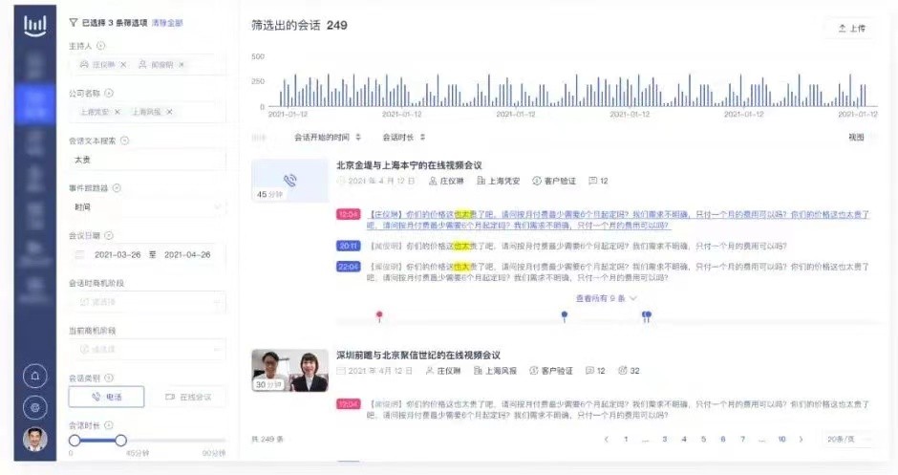The image size is (898, 475).
Task: Click in the 会话文本搜索 field containing 太贵
Action: pos(147,160)
